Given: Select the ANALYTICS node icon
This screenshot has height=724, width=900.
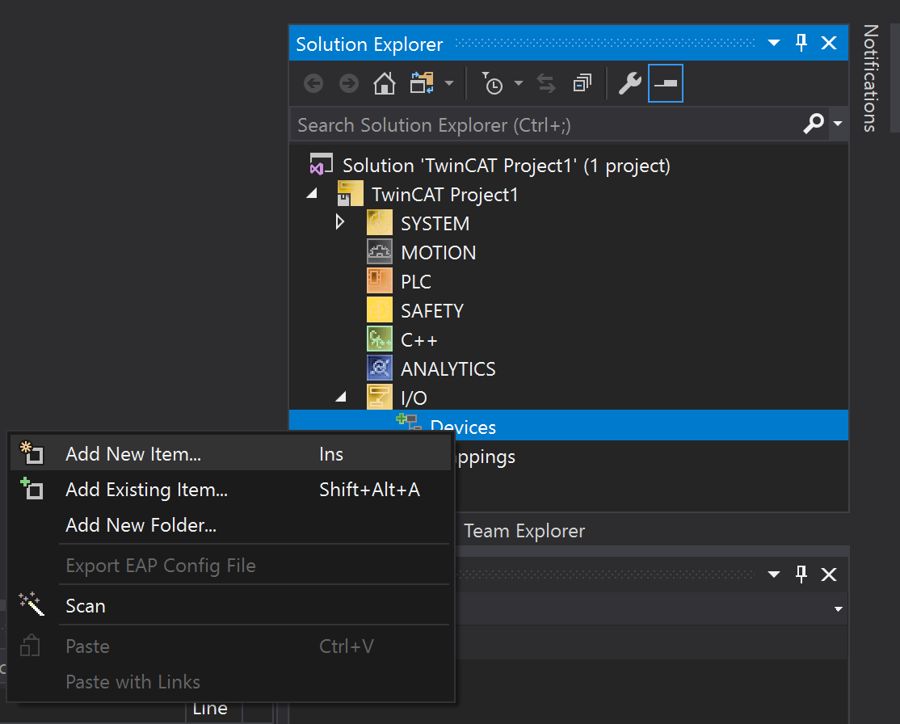Looking at the screenshot, I should (380, 368).
